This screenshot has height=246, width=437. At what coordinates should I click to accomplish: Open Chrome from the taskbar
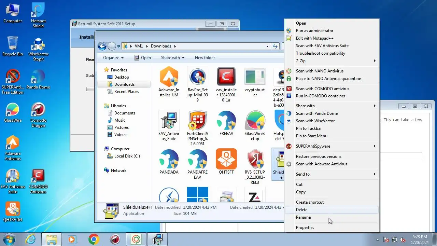tap(94, 239)
